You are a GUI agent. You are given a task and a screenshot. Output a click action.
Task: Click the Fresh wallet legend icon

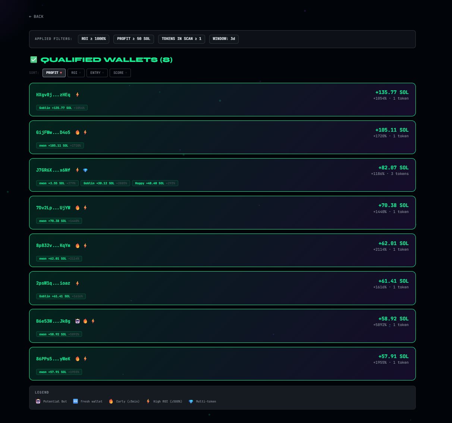click(75, 401)
